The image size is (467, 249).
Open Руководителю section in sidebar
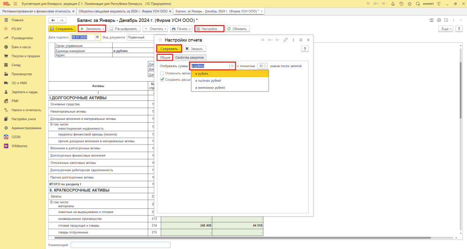coord(22,38)
